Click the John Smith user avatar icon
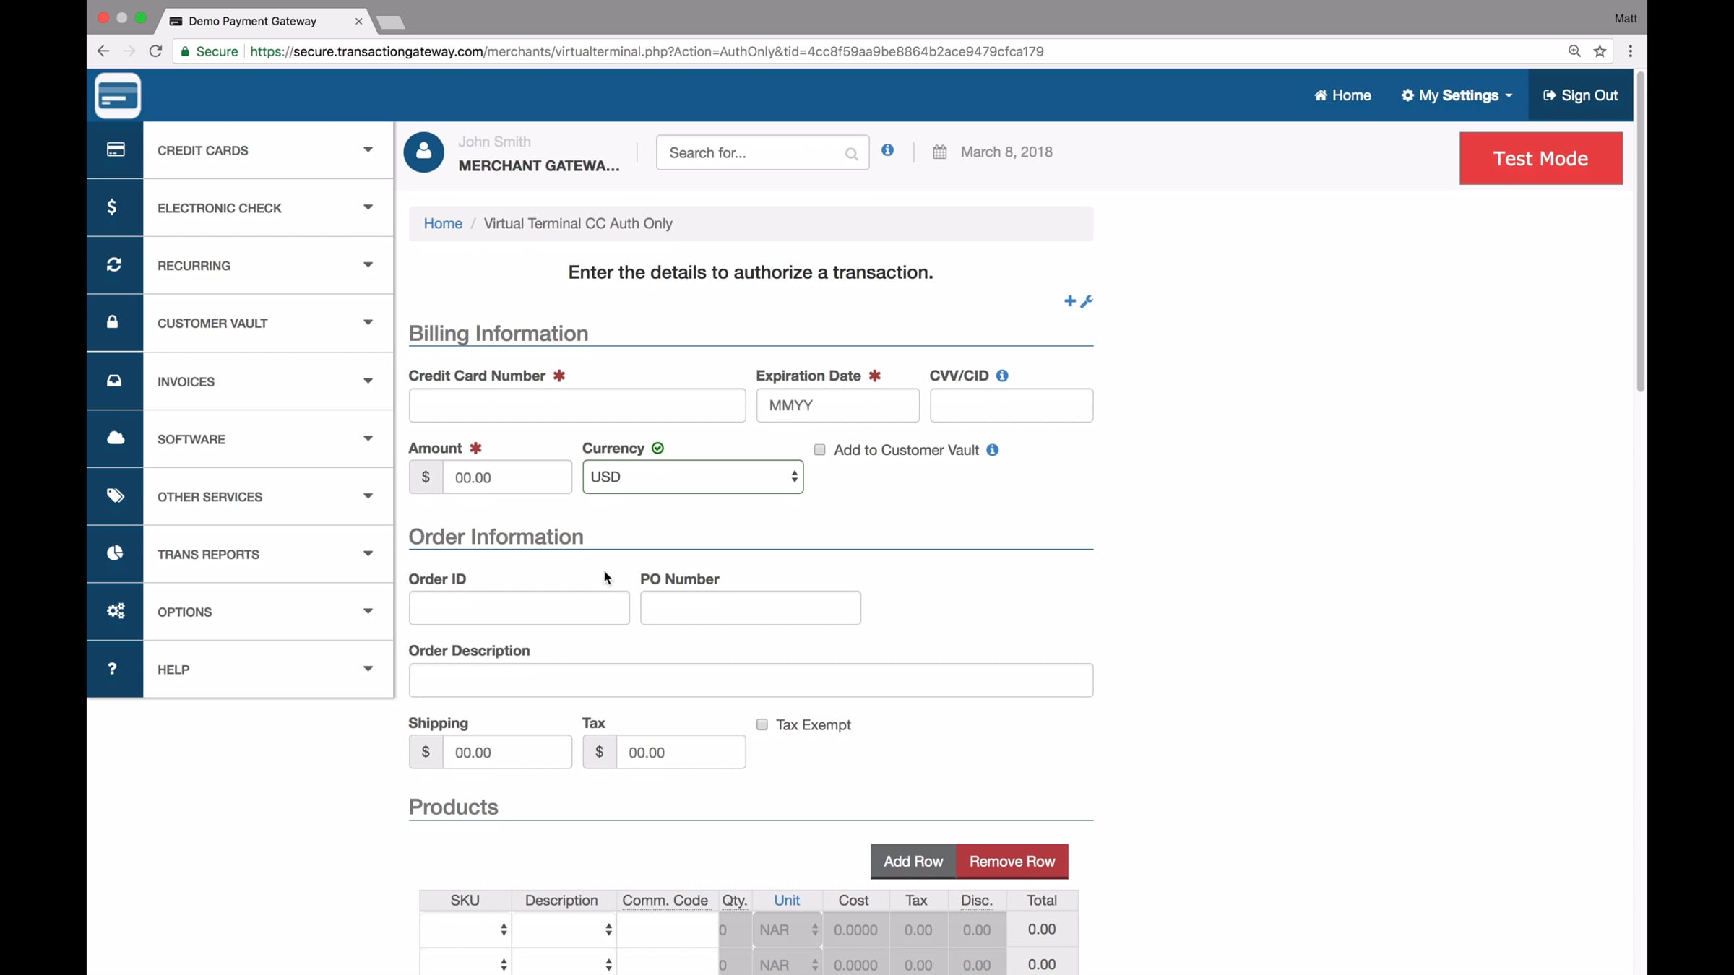Screen dimensions: 1734x975 424,152
